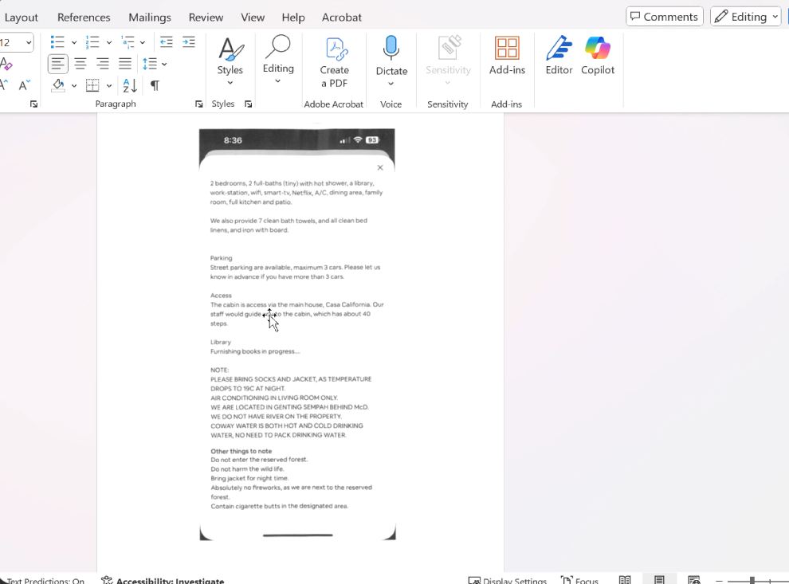Screen dimensions: 789x584
Task: Center-align the paragraph text
Action: point(80,64)
